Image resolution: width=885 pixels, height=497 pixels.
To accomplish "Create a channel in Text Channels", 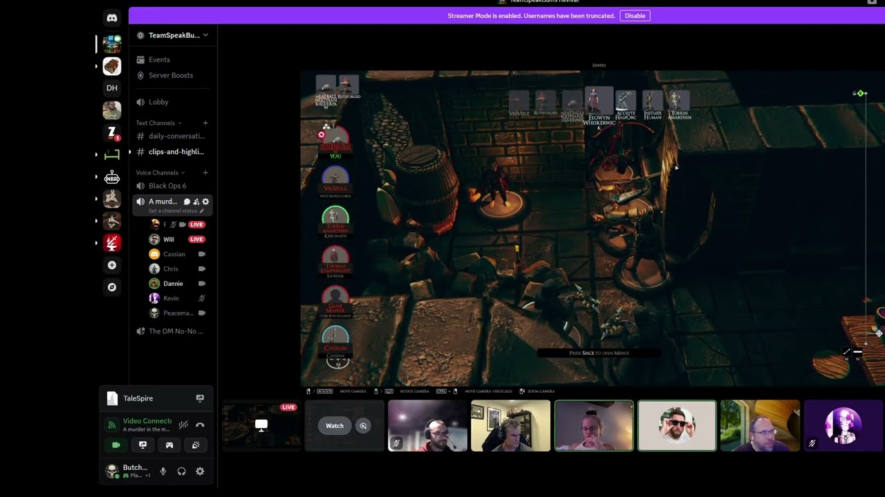I will click(x=205, y=123).
